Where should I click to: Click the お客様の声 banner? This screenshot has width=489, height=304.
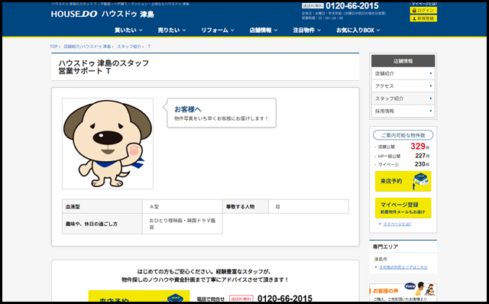(403, 292)
